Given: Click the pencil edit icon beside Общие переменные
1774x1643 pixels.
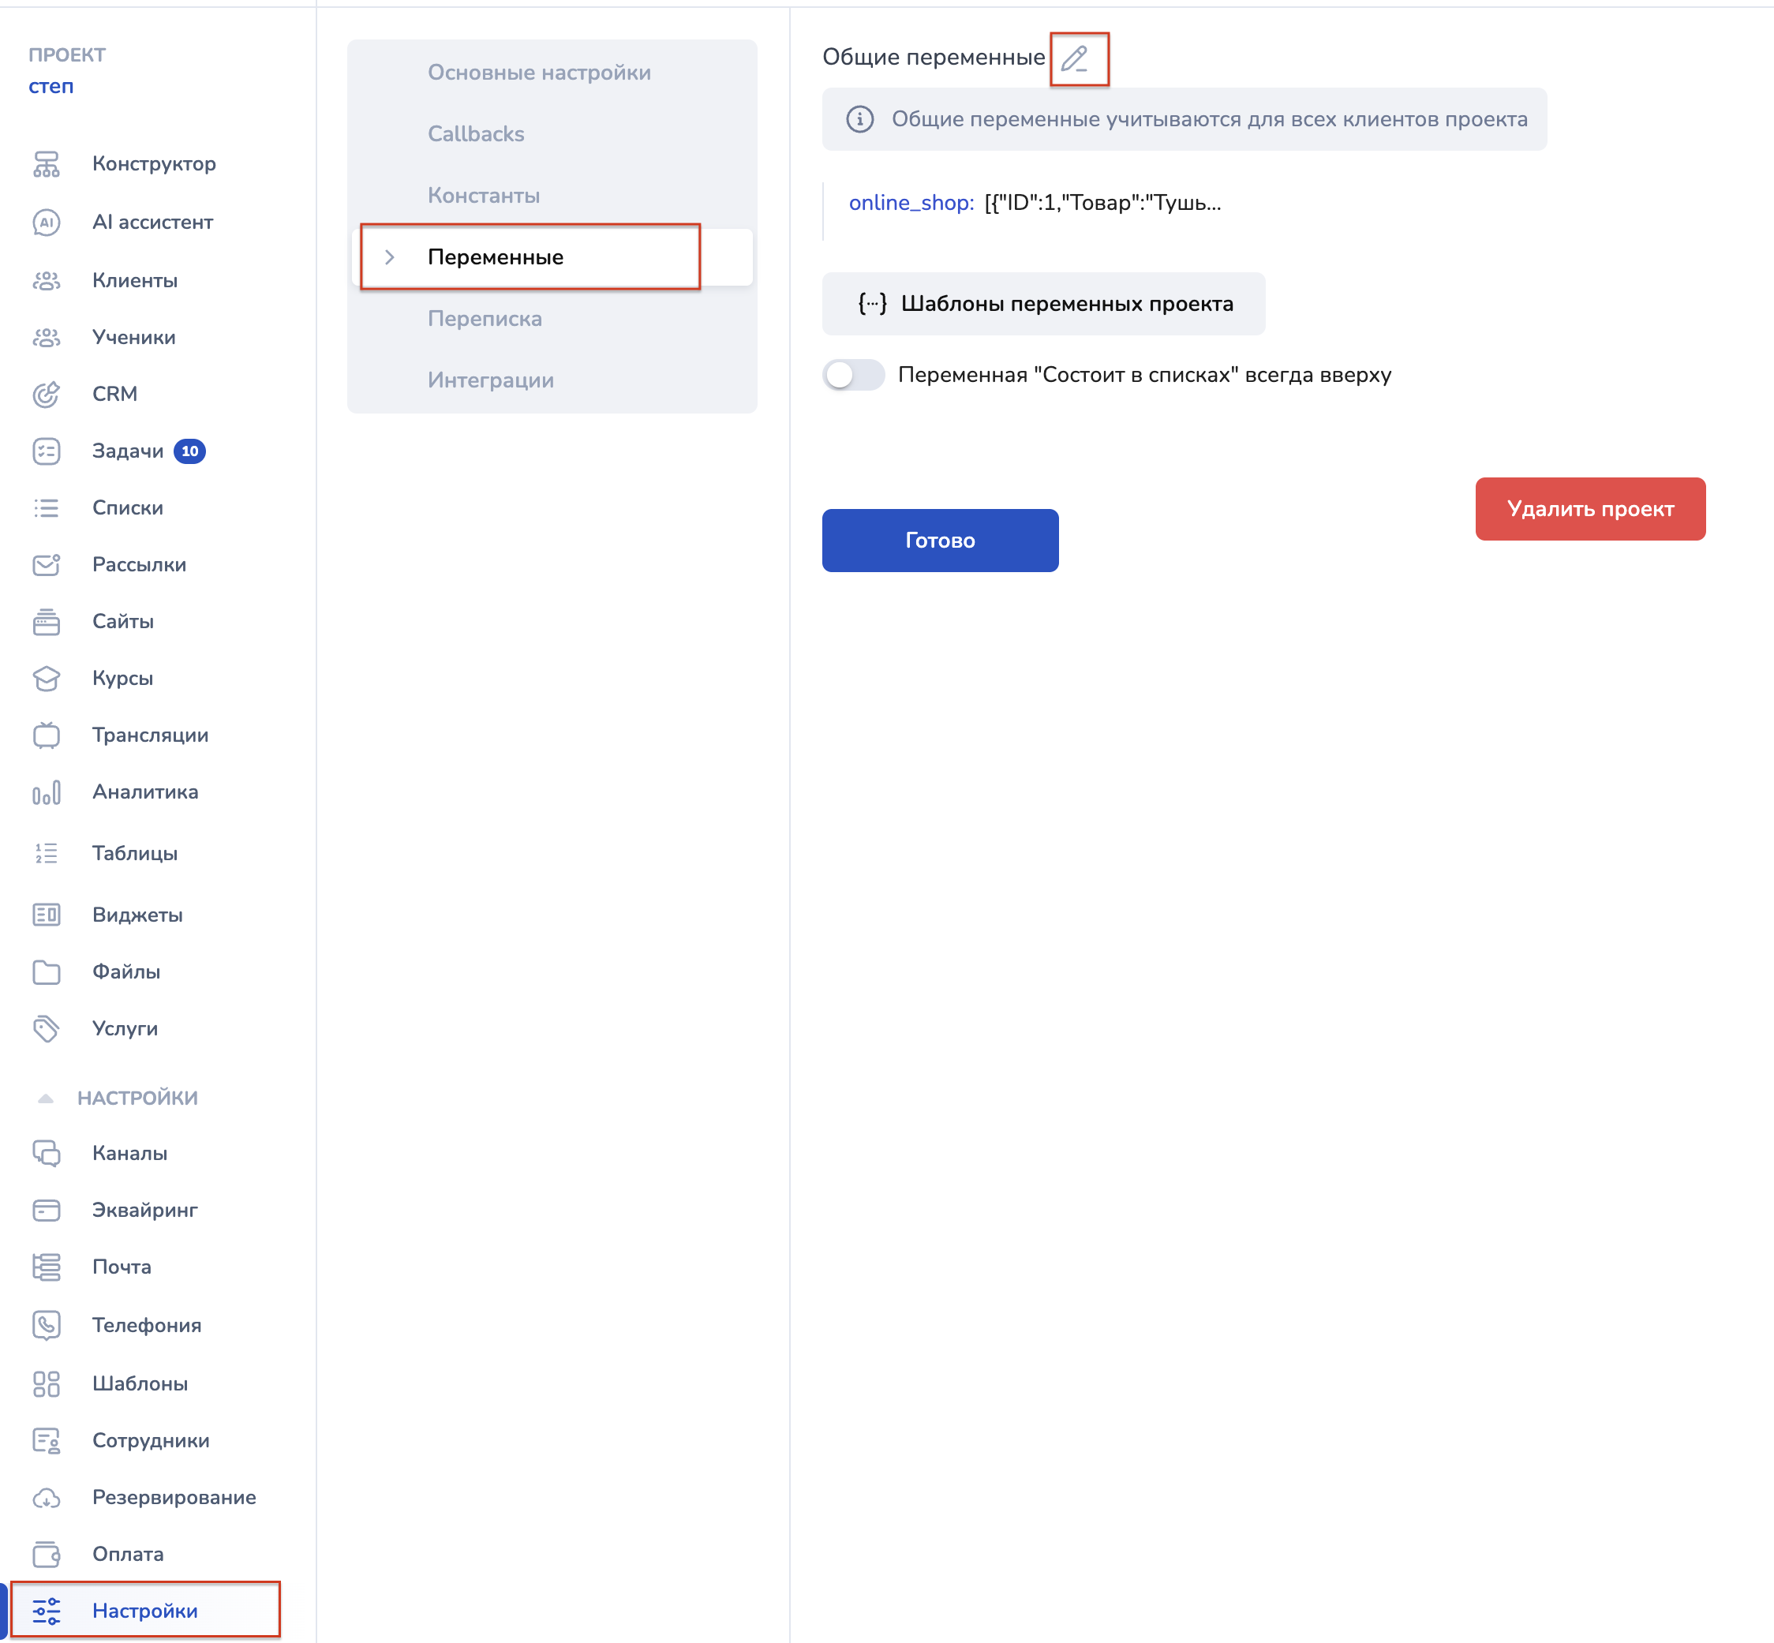Looking at the screenshot, I should click(1076, 58).
